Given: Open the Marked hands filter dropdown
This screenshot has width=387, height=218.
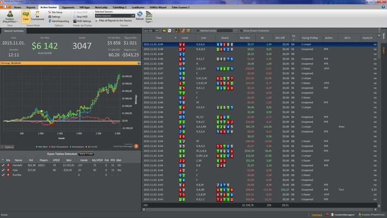Looking at the screenshot, I should (234, 30).
